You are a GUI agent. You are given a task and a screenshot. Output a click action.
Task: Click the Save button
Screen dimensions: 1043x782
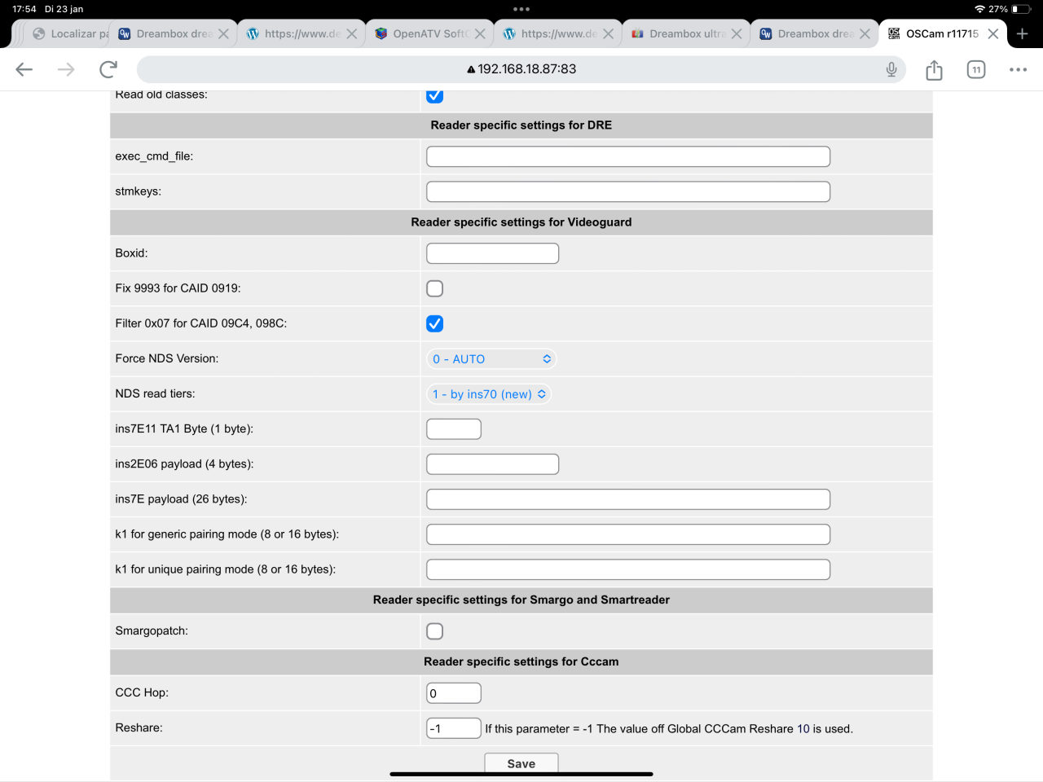coord(521,763)
